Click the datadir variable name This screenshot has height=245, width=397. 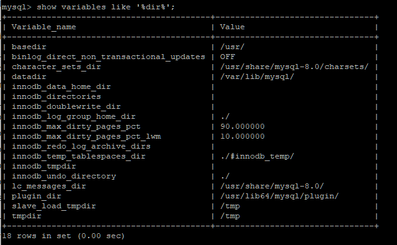[29, 76]
